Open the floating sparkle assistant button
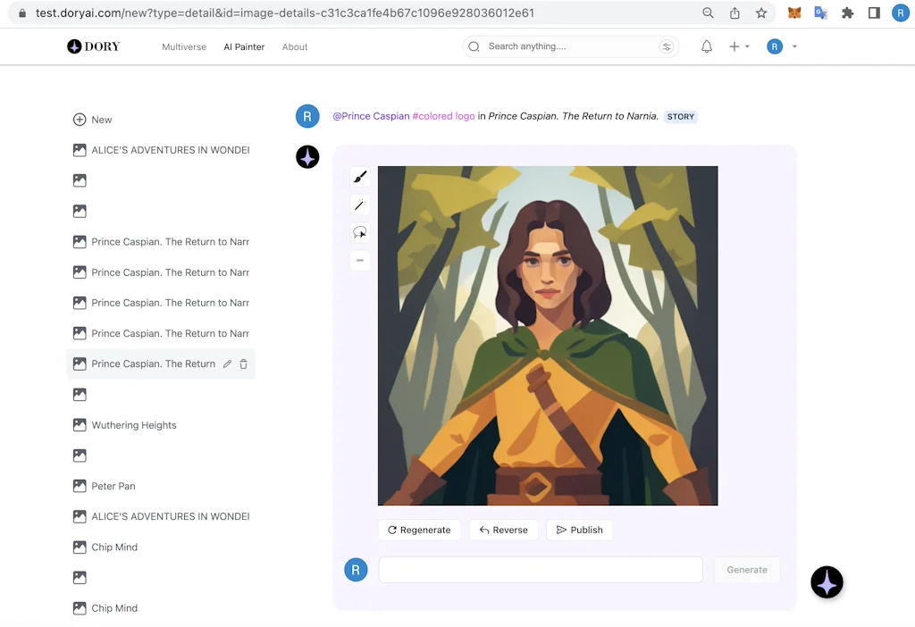Screen dimensions: 915x627 point(827,582)
